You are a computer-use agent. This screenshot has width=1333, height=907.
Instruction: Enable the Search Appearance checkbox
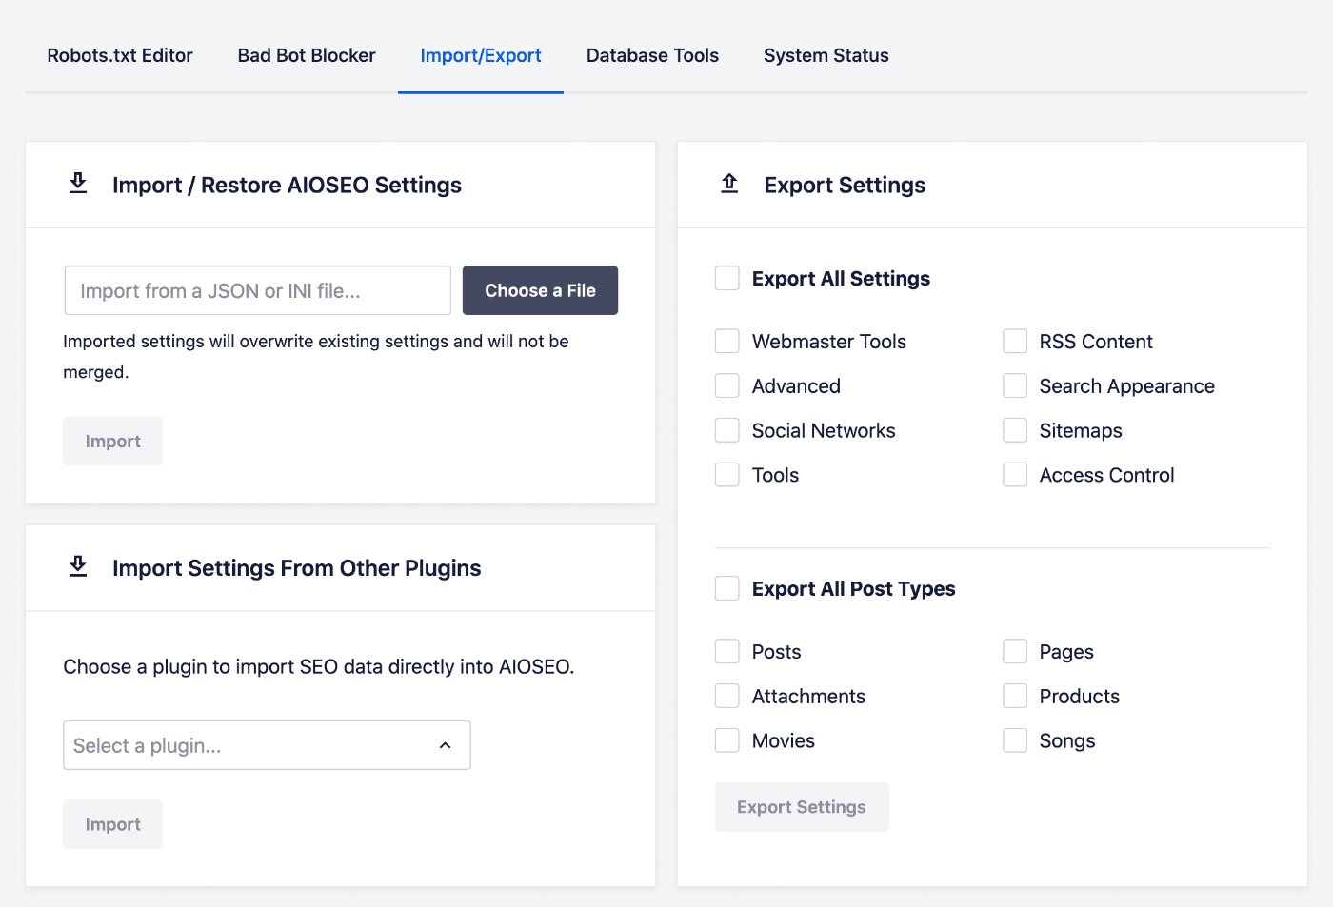point(1015,385)
